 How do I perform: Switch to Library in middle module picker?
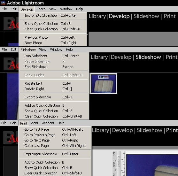(x=99, y=57)
